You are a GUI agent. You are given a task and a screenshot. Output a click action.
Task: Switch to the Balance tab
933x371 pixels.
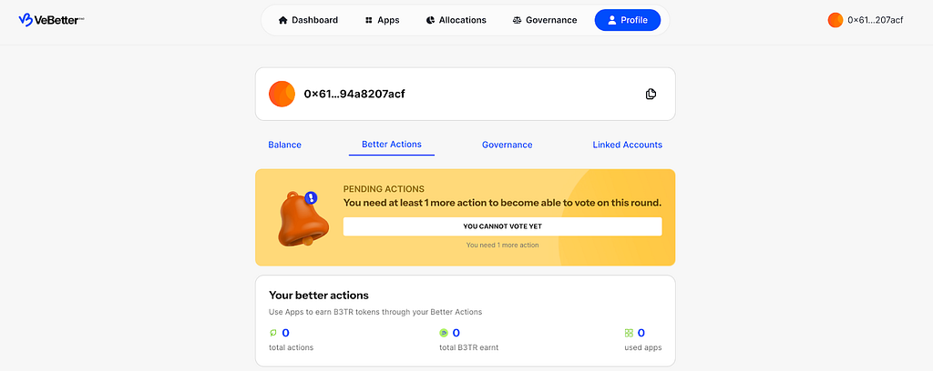tap(284, 145)
